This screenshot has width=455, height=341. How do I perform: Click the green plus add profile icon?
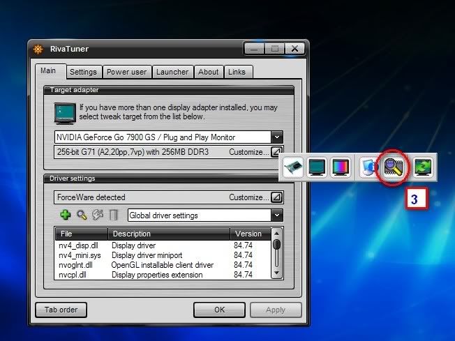click(x=66, y=215)
